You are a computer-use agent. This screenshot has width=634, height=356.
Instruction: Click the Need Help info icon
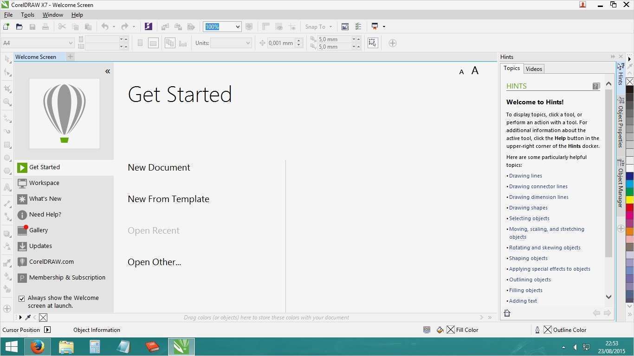click(22, 215)
